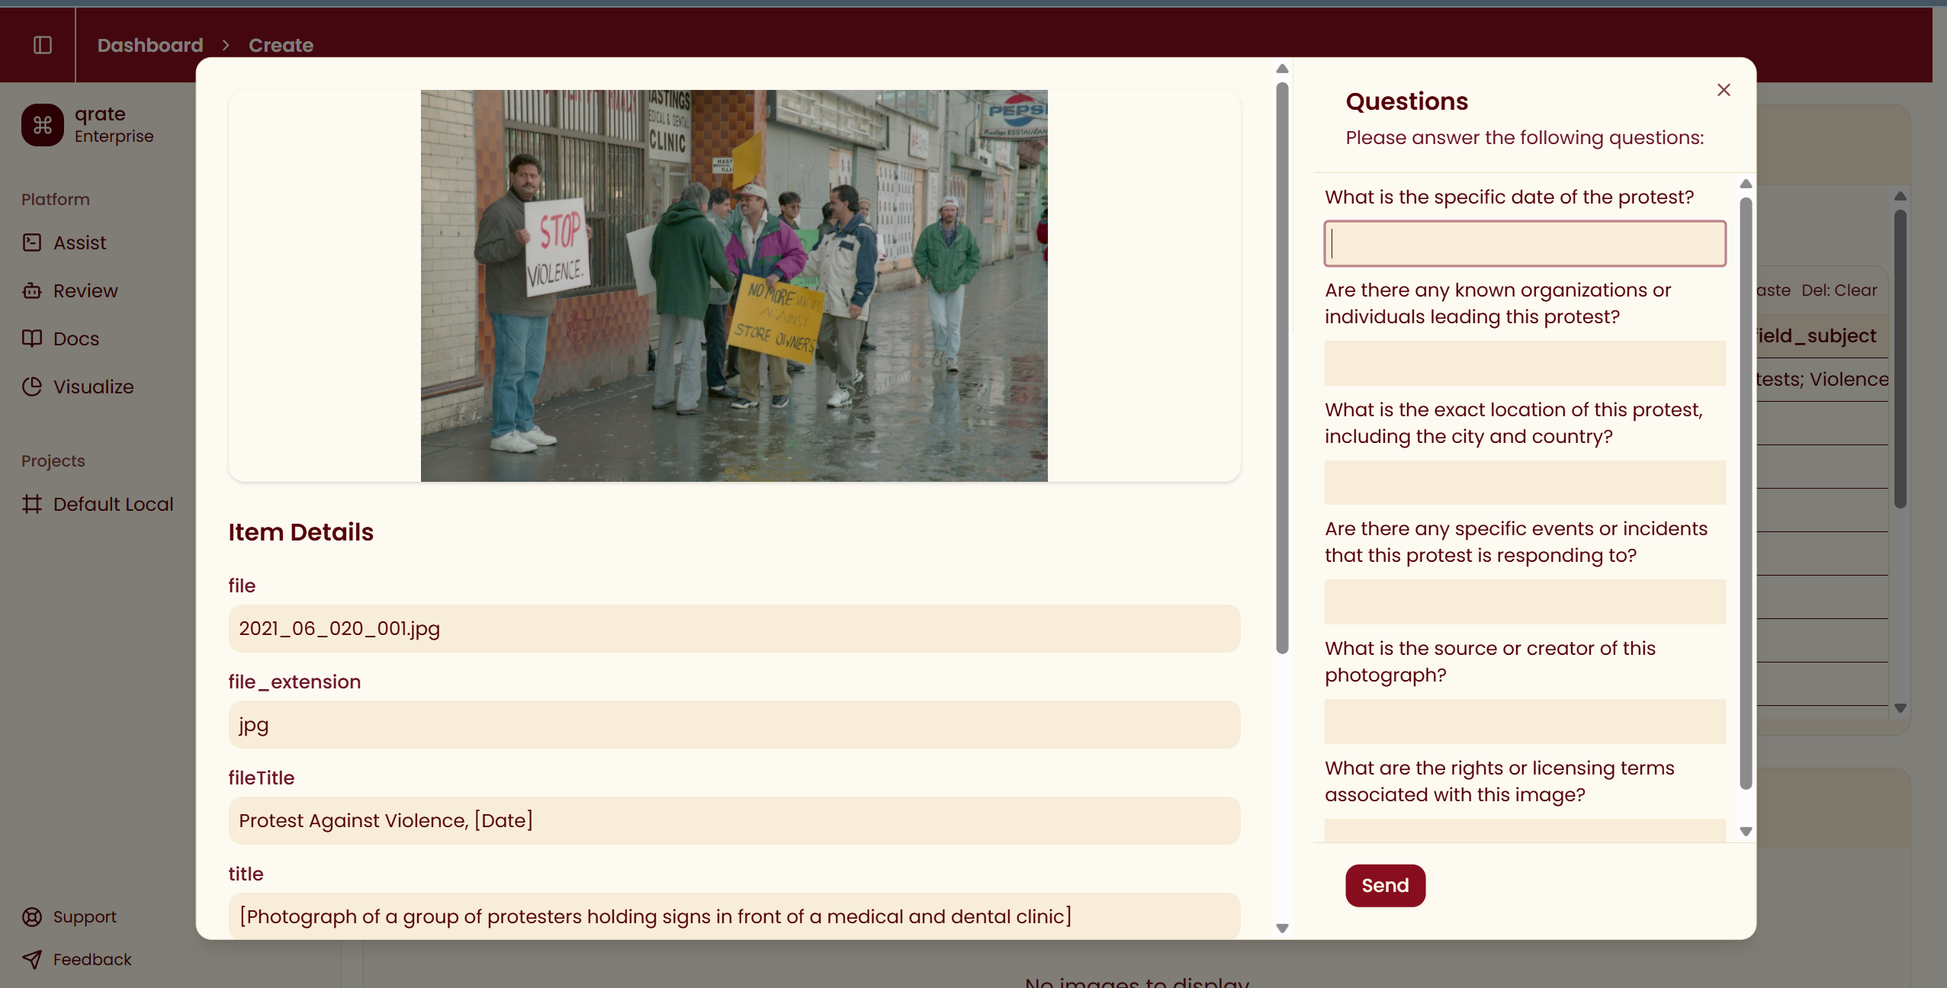Click the protest photograph thumbnail
Viewport: 1947px width, 988px height.
click(734, 286)
